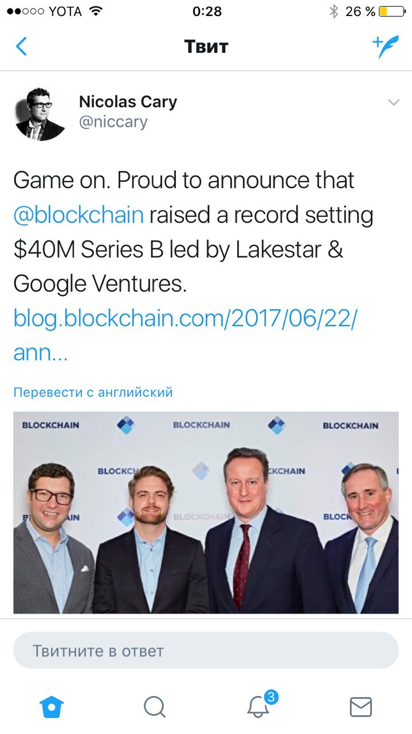Expand the tweet options dropdown arrow
Viewport: 412px width, 734px height.
point(393,103)
